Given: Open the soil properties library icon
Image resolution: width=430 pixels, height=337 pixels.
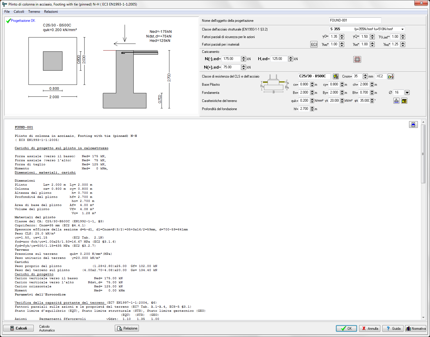Looking at the screenshot, I should pyautogui.click(x=404, y=101).
